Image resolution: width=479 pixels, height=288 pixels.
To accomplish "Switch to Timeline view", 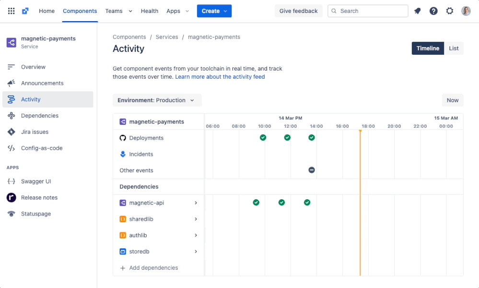I will tap(428, 48).
